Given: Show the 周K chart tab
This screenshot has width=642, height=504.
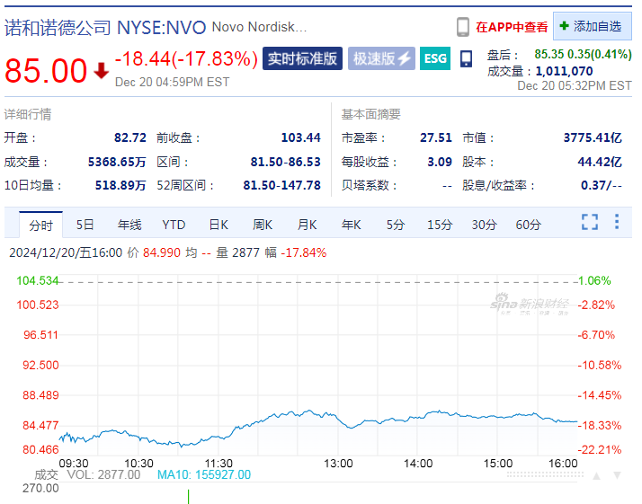Looking at the screenshot, I should [263, 225].
